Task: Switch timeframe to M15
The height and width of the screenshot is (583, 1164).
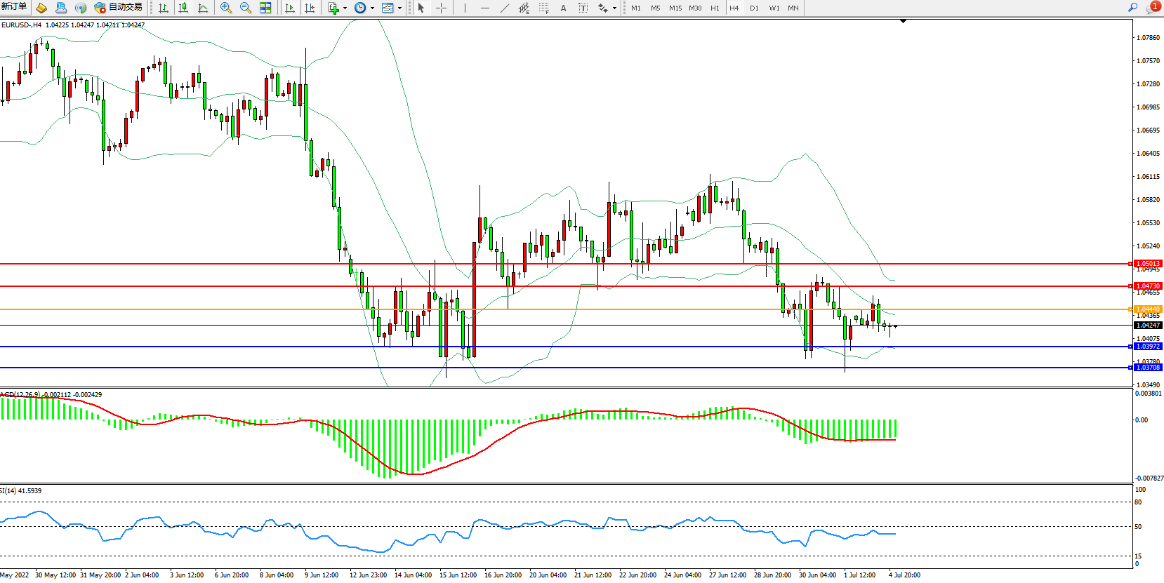Action: (675, 8)
